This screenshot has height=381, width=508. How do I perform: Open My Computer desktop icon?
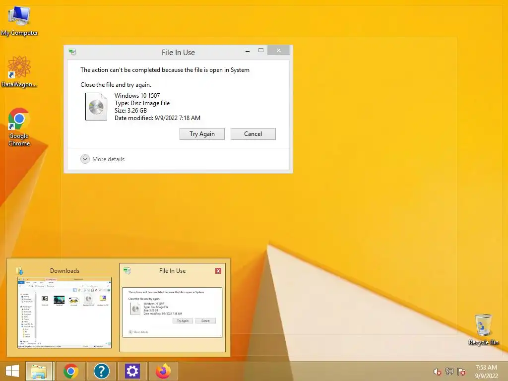19,21
